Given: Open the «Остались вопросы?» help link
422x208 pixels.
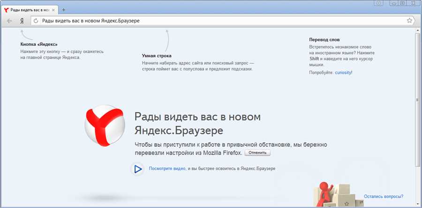Looking at the screenshot, I should (383, 196).
